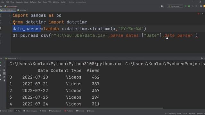
Task: Open the VCS menu
Action: tap(50, 2)
